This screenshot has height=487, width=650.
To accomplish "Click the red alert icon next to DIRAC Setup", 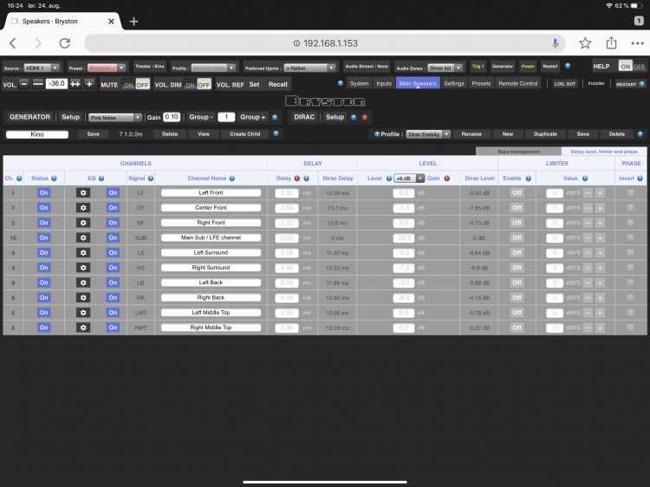I will (365, 117).
